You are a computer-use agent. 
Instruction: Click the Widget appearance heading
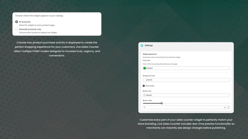pyautogui.click(x=150, y=54)
